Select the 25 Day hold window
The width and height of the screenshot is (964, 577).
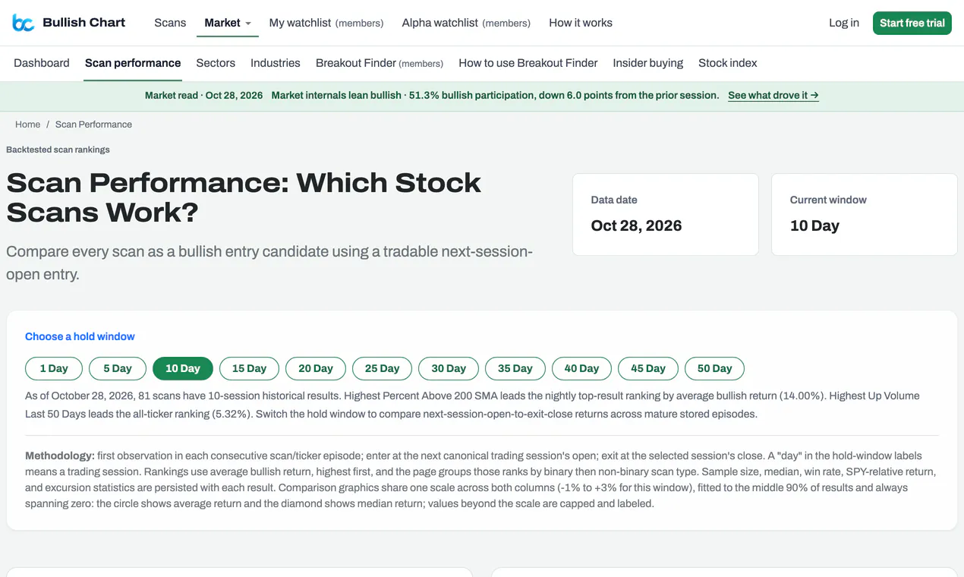pos(382,368)
